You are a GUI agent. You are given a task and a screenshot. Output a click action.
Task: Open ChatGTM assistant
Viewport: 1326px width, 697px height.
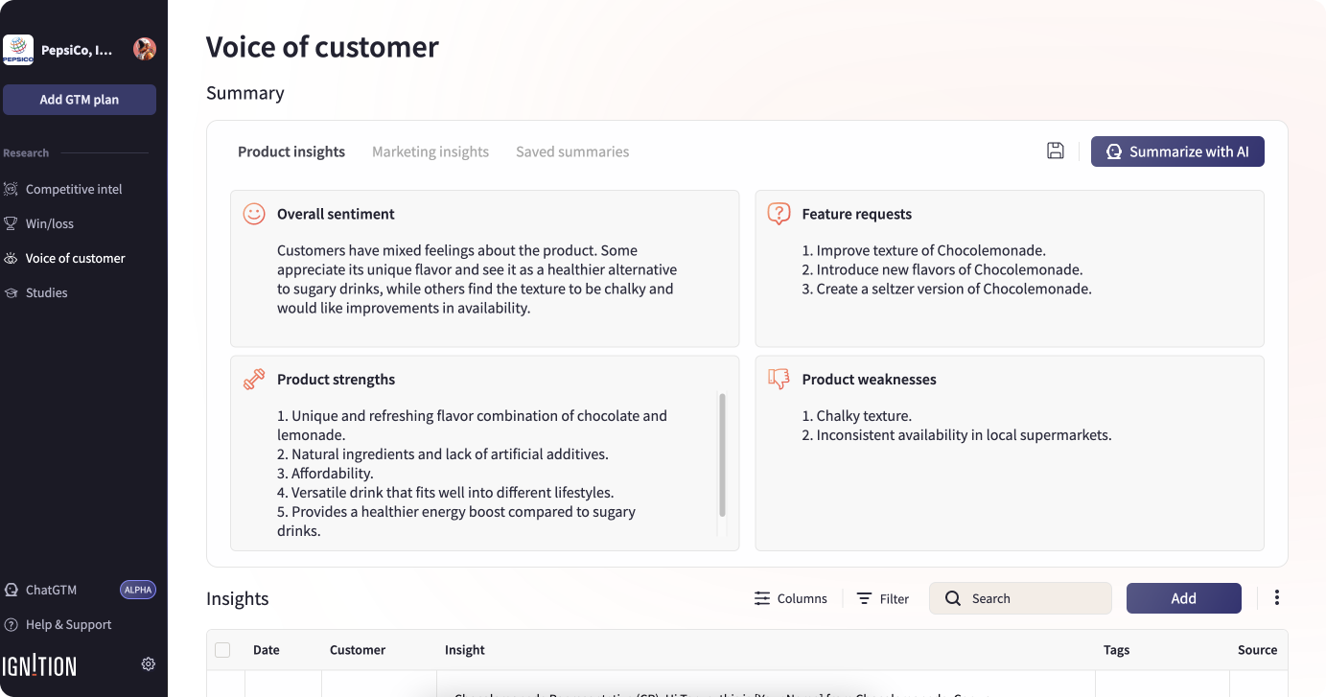tap(51, 590)
